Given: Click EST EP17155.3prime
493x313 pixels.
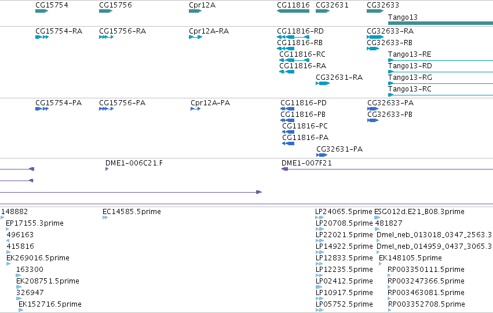Looking at the screenshot, I should 8,229.
